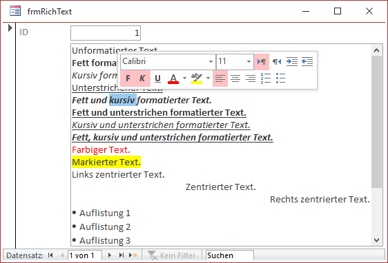Apply numbered list formatting
Viewport: 388px width, 263px height.
click(x=266, y=78)
